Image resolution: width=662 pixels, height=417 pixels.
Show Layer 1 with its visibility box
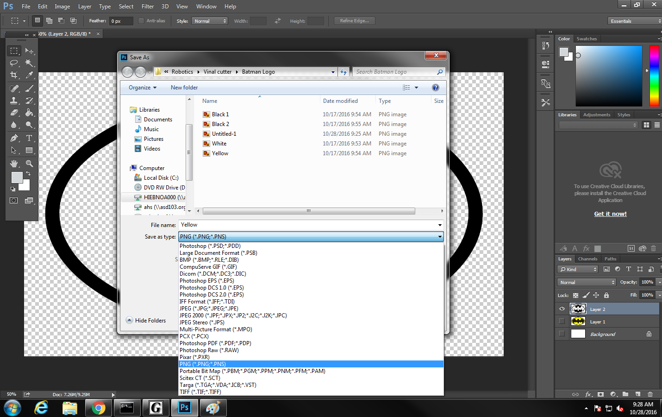tap(562, 321)
